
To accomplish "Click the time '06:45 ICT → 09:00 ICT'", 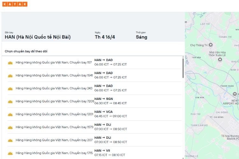I will click(111, 116).
